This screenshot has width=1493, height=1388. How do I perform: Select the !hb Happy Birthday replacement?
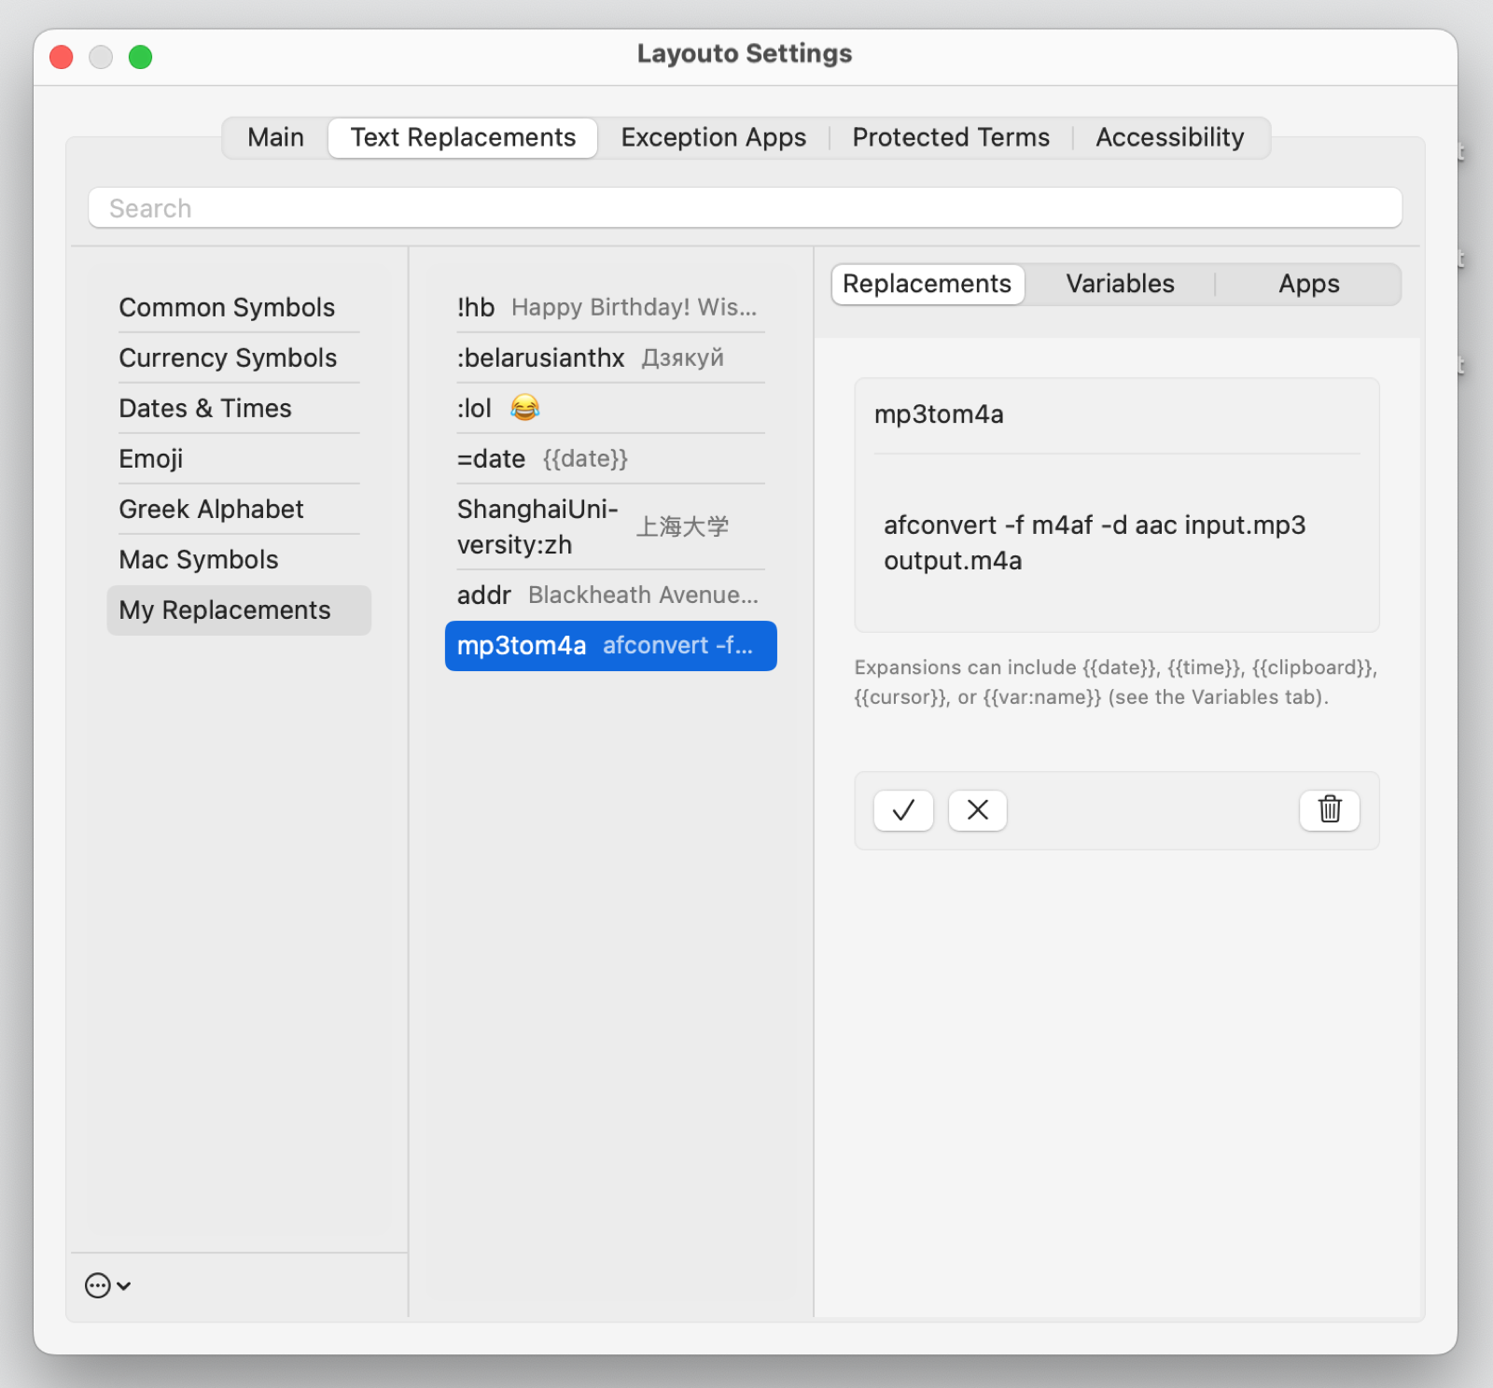(x=610, y=307)
